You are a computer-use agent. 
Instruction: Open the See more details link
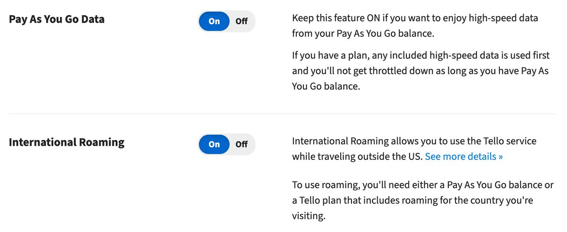pos(464,157)
